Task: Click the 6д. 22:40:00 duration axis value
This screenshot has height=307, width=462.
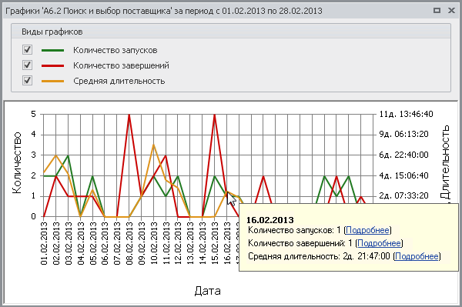Action: 403,155
